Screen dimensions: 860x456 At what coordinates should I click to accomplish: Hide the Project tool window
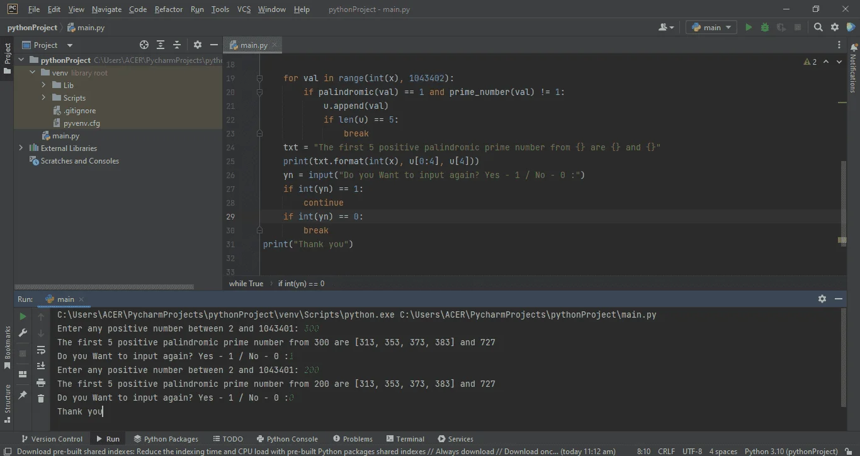[x=214, y=45]
